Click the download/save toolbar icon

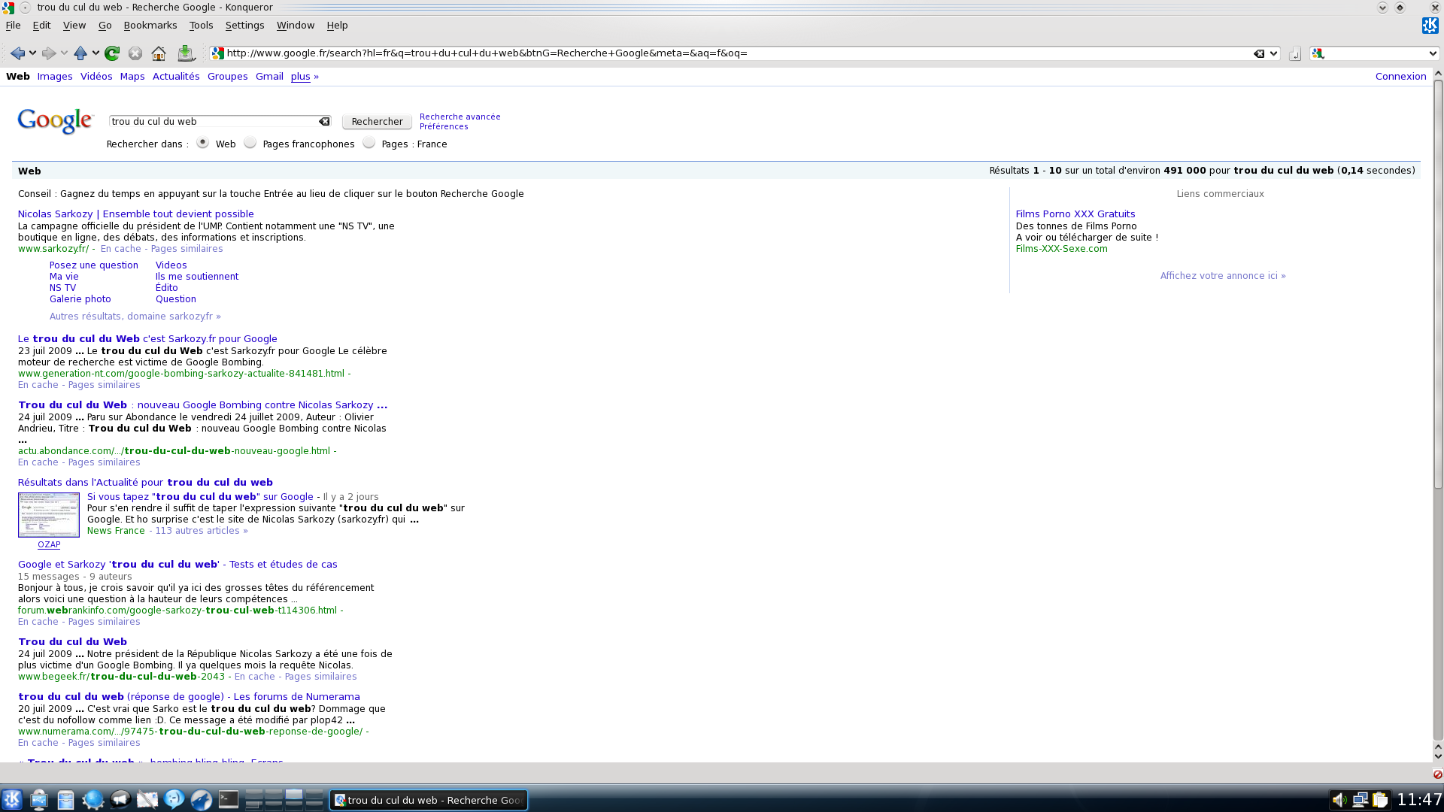(186, 53)
